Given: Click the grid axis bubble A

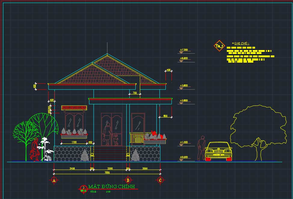Looking at the screenshot, I should (54, 180).
